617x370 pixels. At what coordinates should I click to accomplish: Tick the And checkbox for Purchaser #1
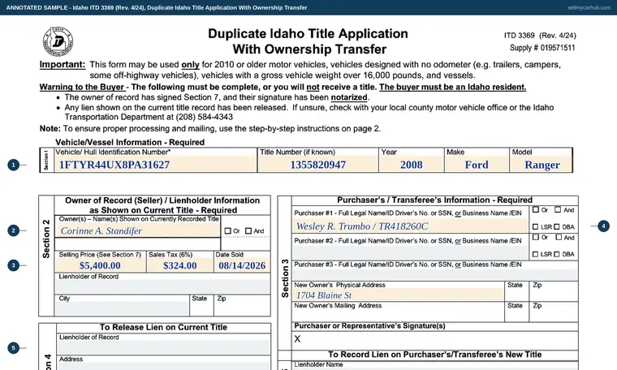point(558,210)
